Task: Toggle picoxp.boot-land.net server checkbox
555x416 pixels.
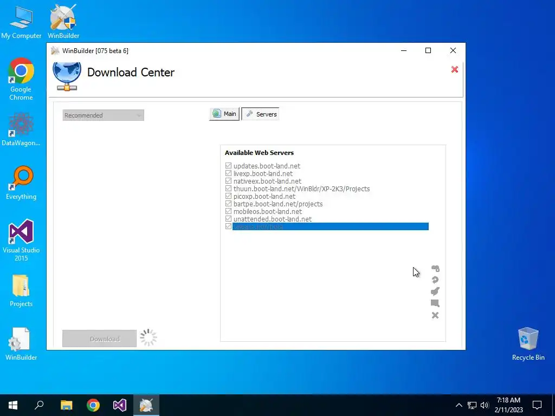Action: [228, 196]
